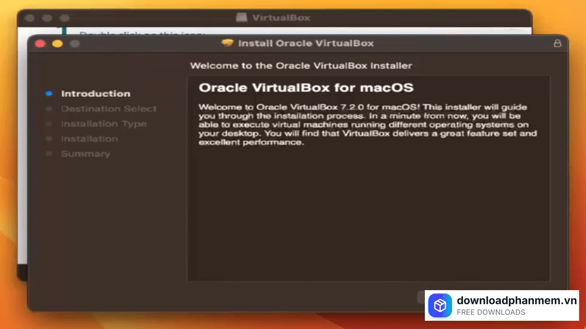The height and width of the screenshot is (329, 586).
Task: Select the Introduction step in sidebar
Action: pos(96,94)
